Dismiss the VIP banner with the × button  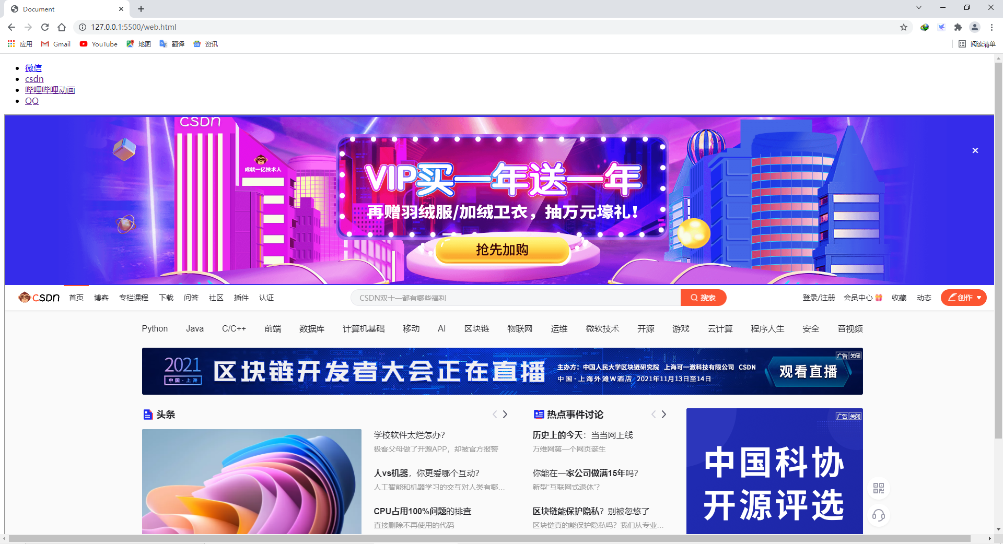(x=975, y=150)
